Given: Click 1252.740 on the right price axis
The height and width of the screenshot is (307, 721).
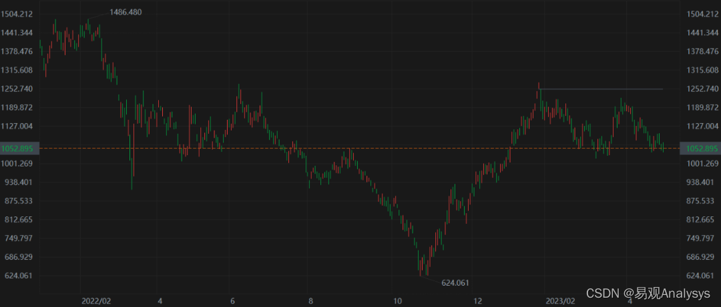Looking at the screenshot, I should (x=702, y=89).
